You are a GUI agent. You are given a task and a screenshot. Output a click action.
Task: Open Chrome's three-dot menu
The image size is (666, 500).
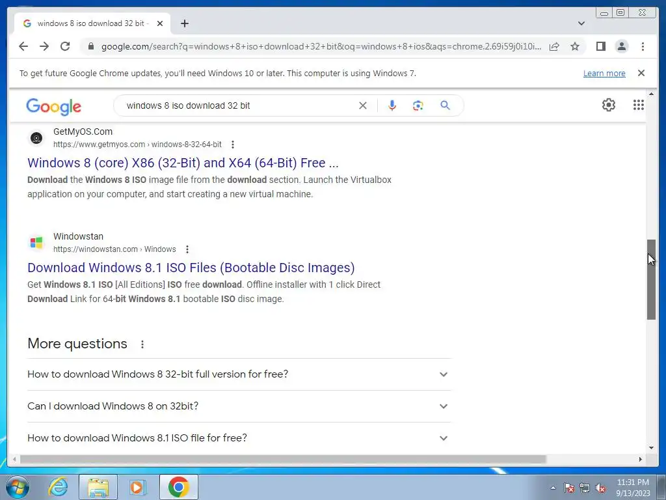tap(643, 46)
